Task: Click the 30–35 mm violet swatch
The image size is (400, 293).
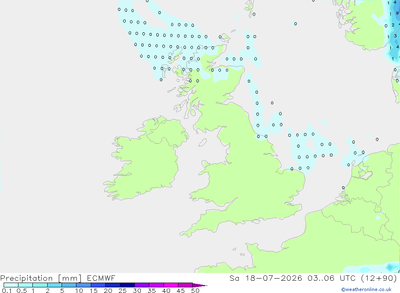Action: tap(142, 285)
